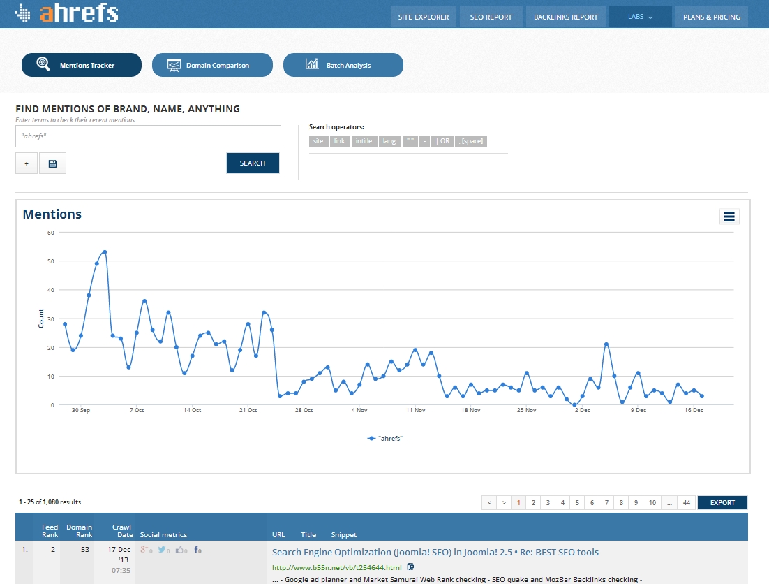Click the Facebook social metric icon

[x=197, y=550]
